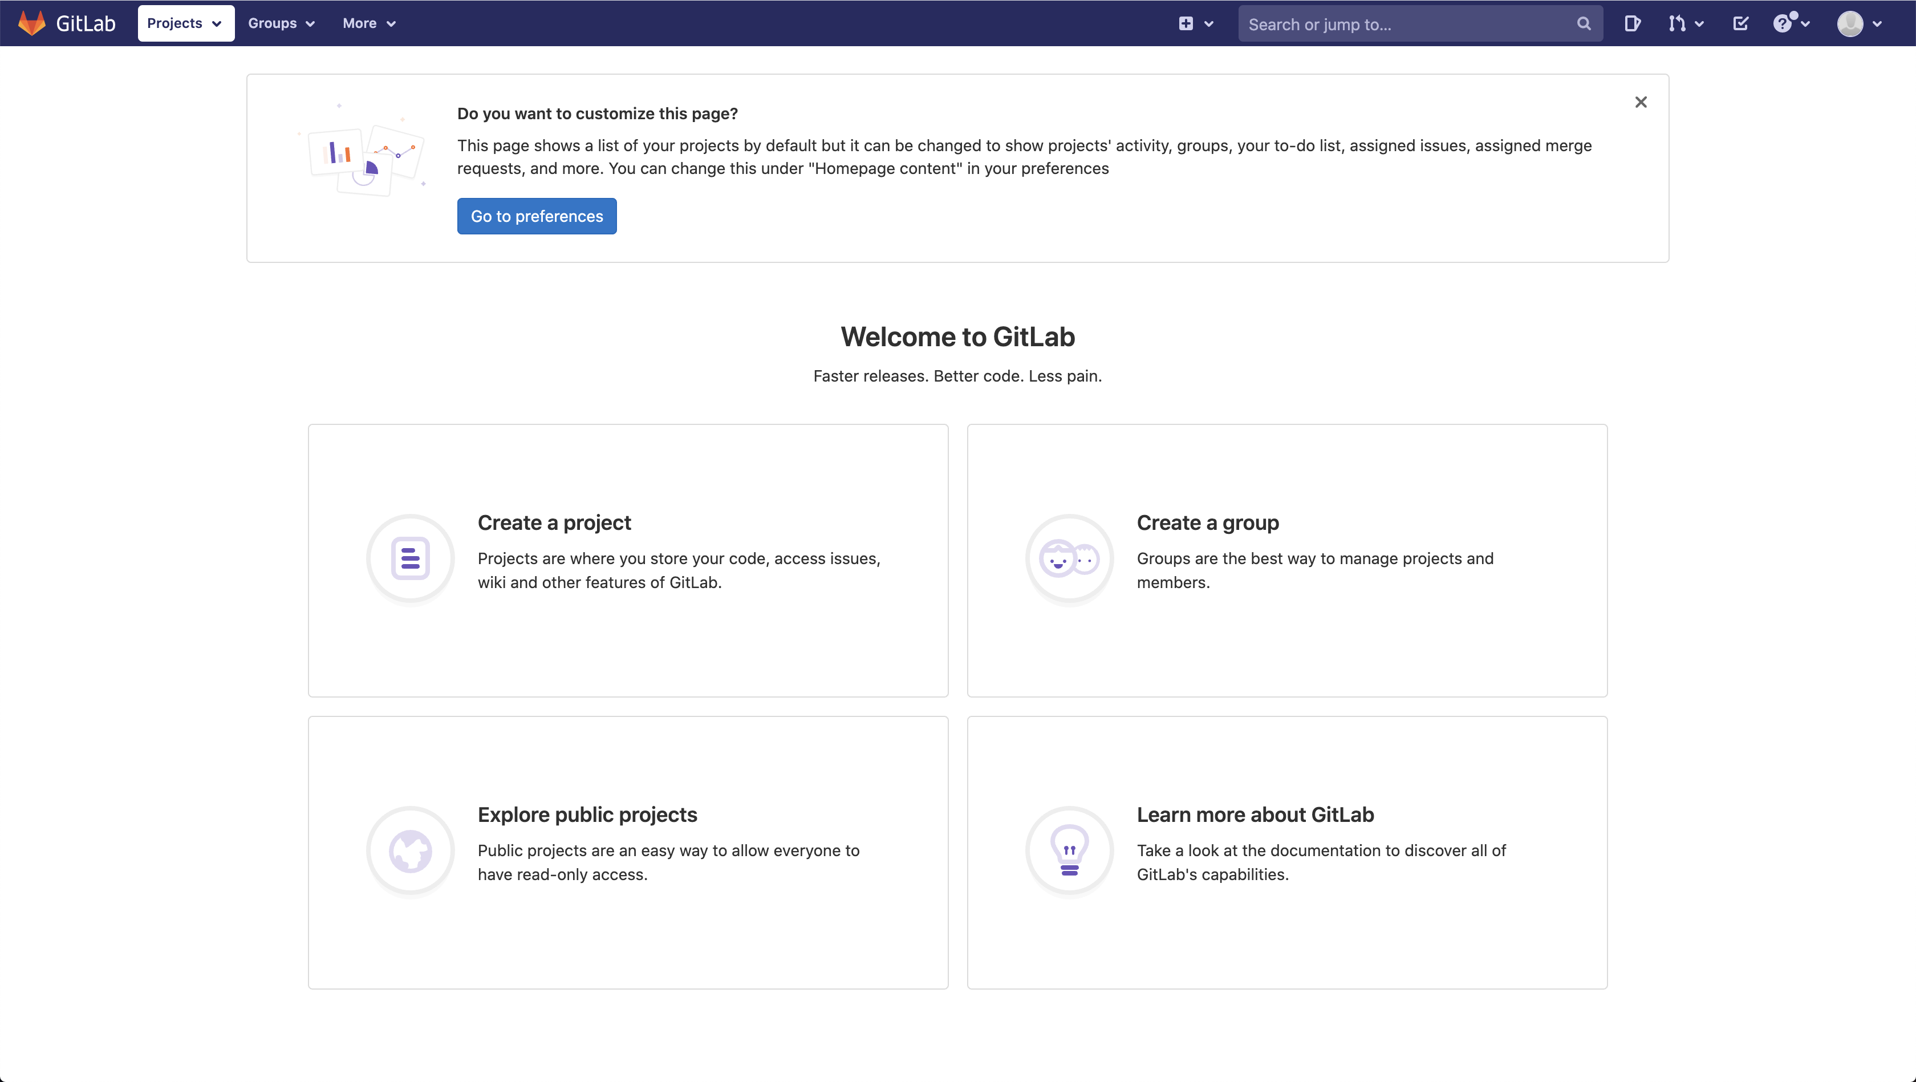Click the Explore public projects globe icon

click(x=410, y=850)
